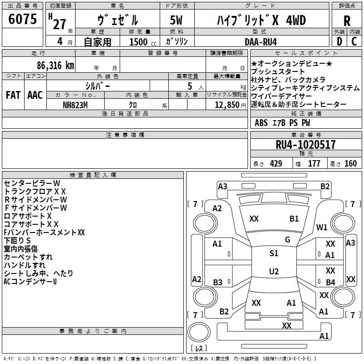Image resolution: width=364 pixels, height=364 pixels.
Task: Select inspector note RサイドメンバーW
Action: (35, 199)
